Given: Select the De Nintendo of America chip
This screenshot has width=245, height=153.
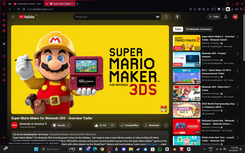Looking at the screenshot, I should click(199, 29).
